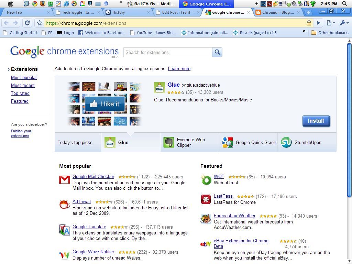This screenshot has width=352, height=264.
Task: Switch to the New Tab tab
Action: point(25,12)
